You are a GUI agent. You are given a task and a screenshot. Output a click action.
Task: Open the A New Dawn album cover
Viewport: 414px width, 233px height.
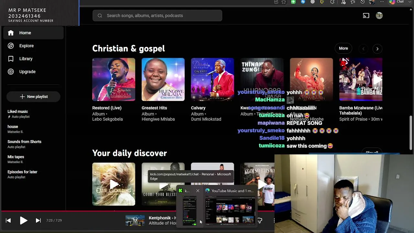tap(311, 80)
